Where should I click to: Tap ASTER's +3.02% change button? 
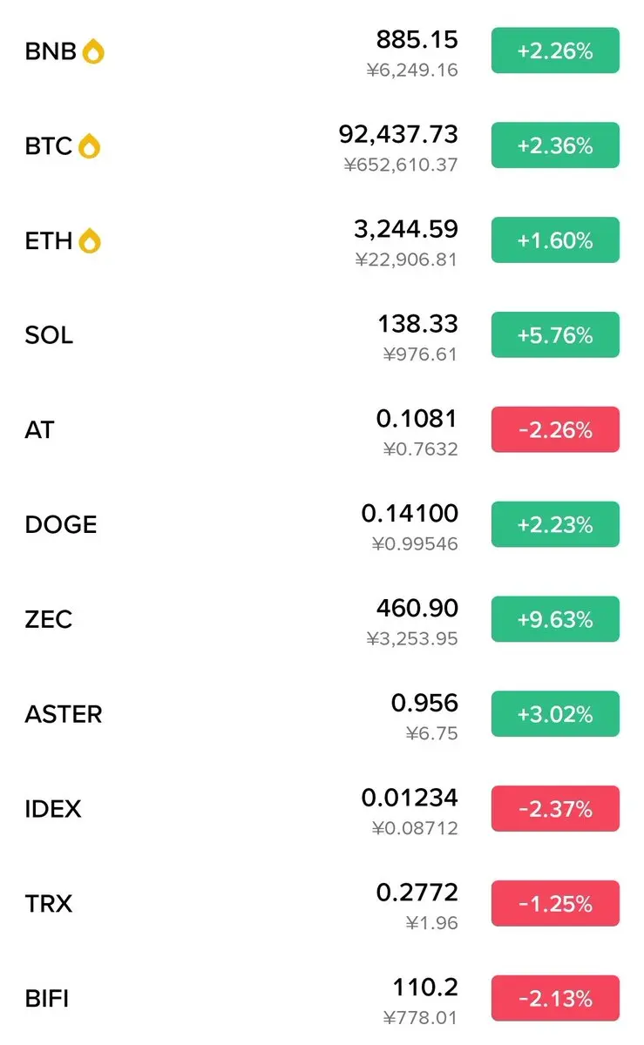[555, 714]
